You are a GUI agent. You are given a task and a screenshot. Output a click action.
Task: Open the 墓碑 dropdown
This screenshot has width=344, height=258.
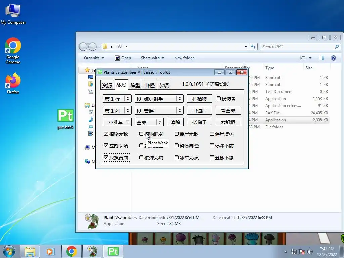[149, 122]
